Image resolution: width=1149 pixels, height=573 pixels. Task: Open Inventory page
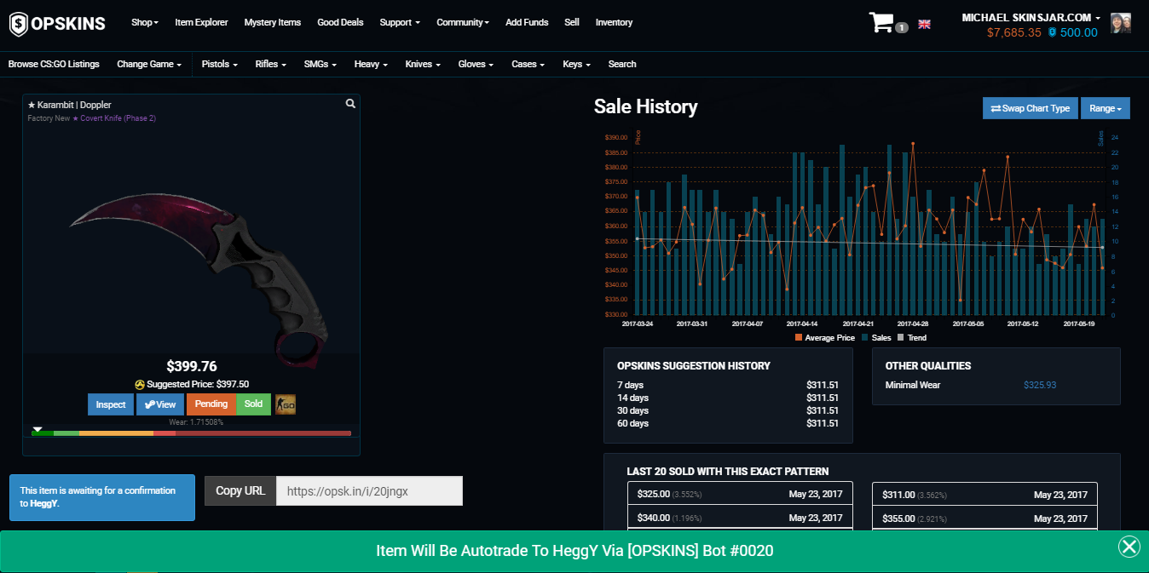click(614, 23)
